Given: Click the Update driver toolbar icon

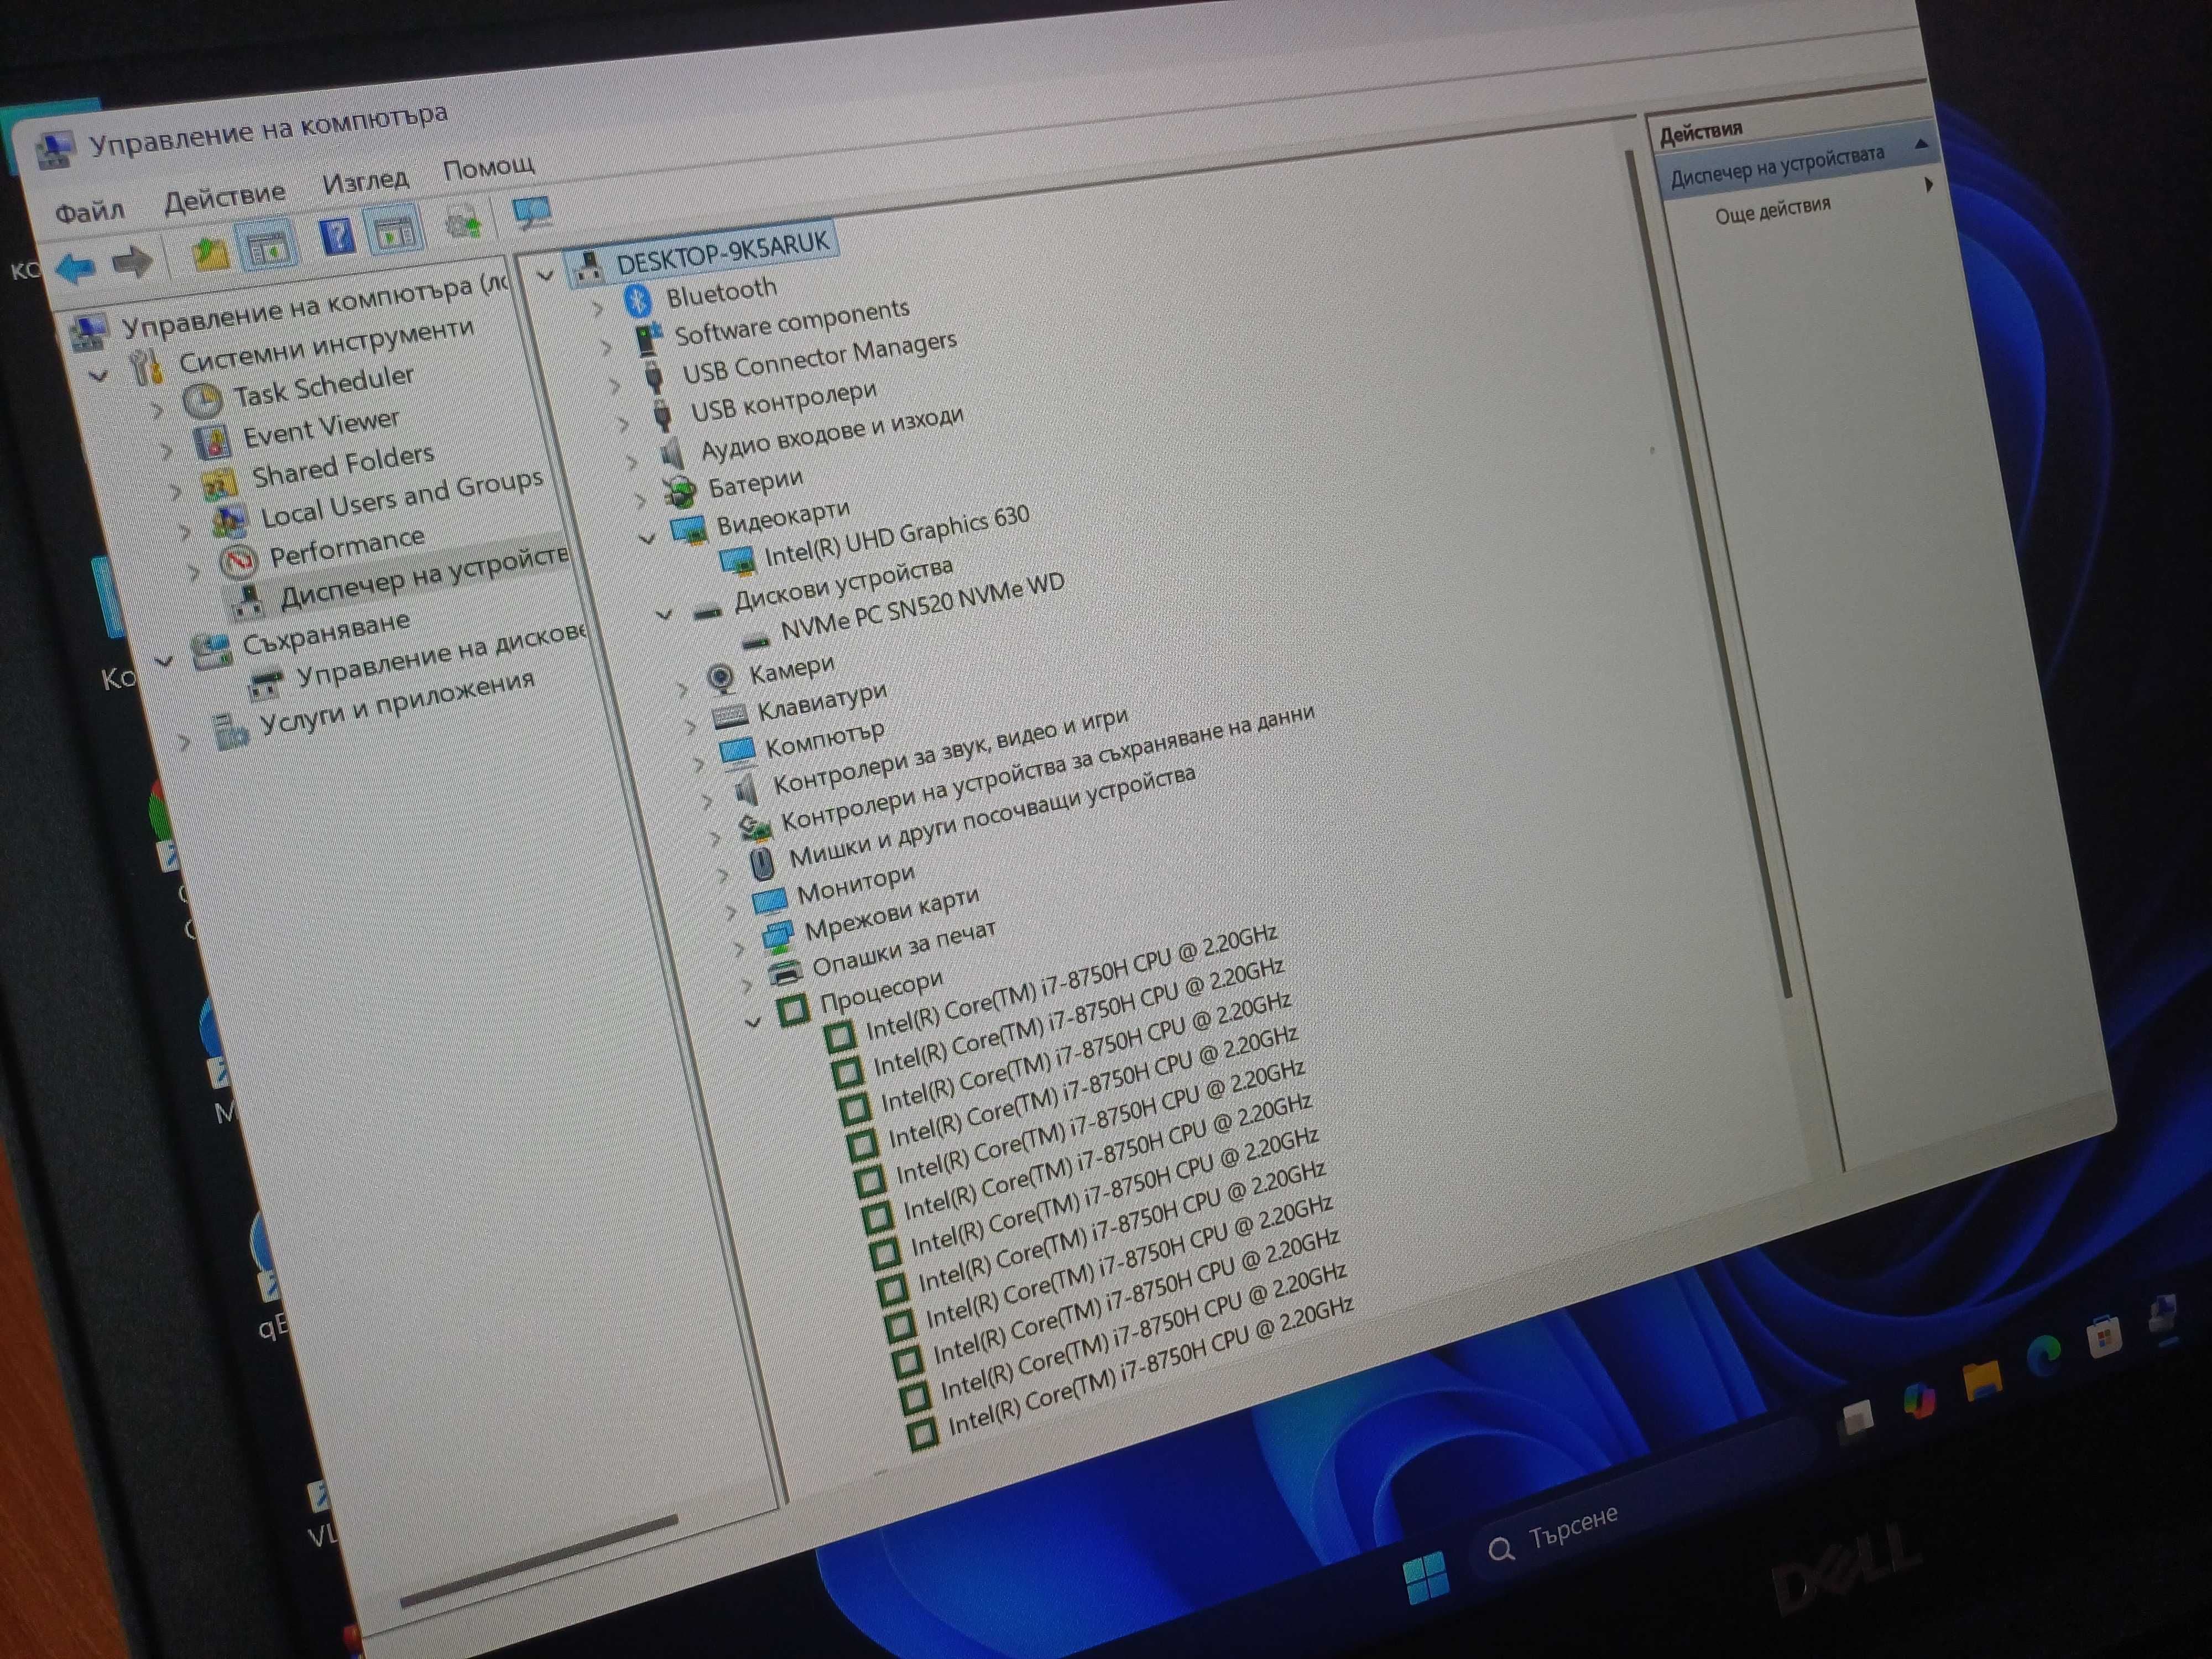Looking at the screenshot, I should tap(464, 221).
